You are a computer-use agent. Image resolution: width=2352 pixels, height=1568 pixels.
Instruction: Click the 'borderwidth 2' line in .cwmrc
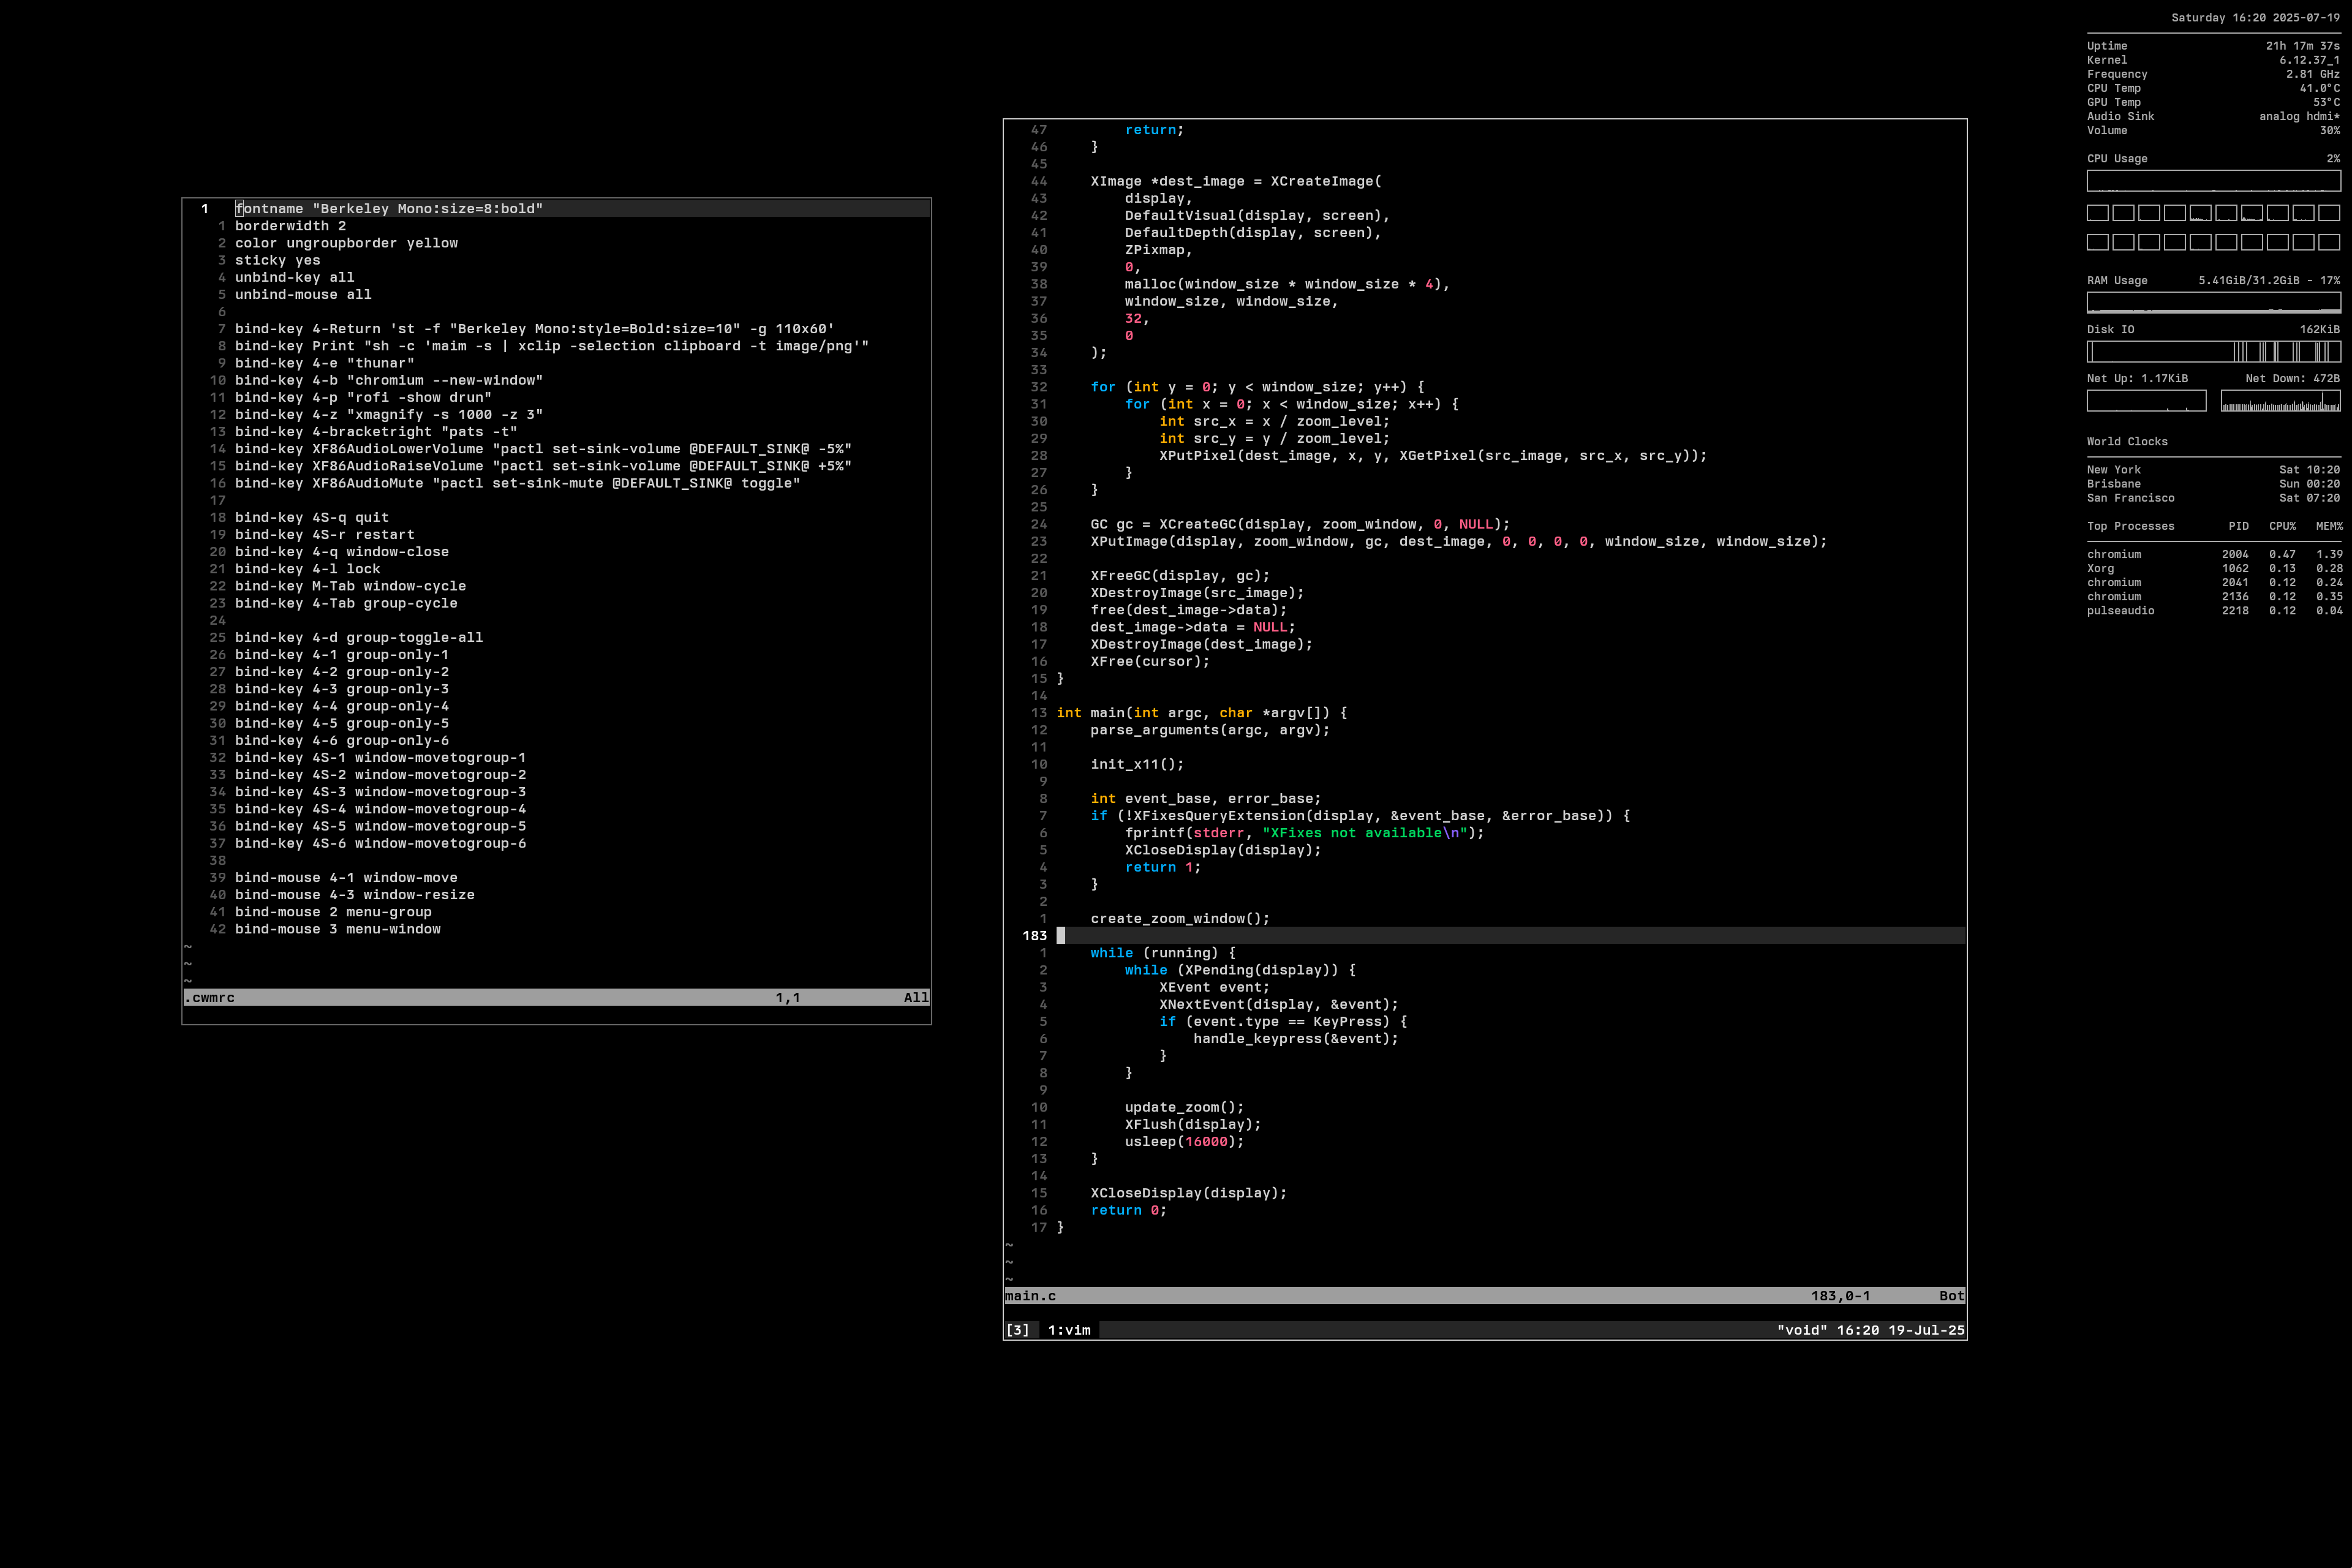290,226
